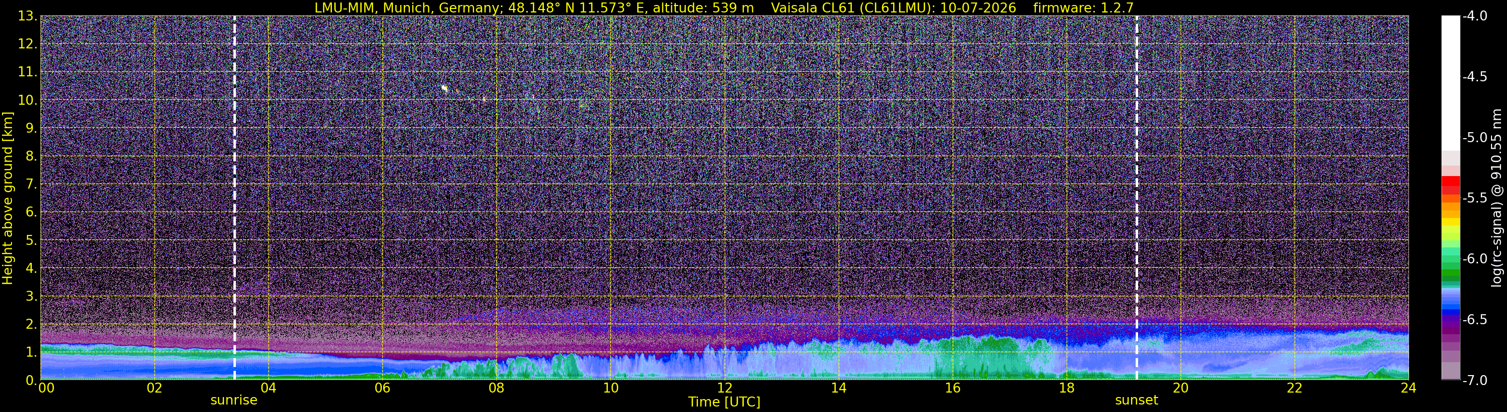Image resolution: width=1507 pixels, height=412 pixels.
Task: Click the 'Height above ground [km]' axis label
Action: (7, 199)
